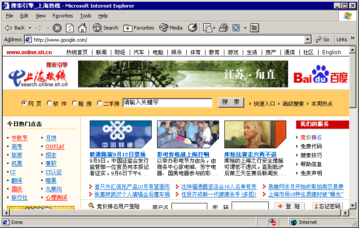Click the 搜索 search button
Image resolution: width=359 pixels, height=228 pixels.
231,102
